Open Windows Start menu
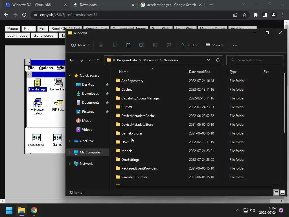Image resolution: width=289 pixels, height=217 pixels. 9,210
